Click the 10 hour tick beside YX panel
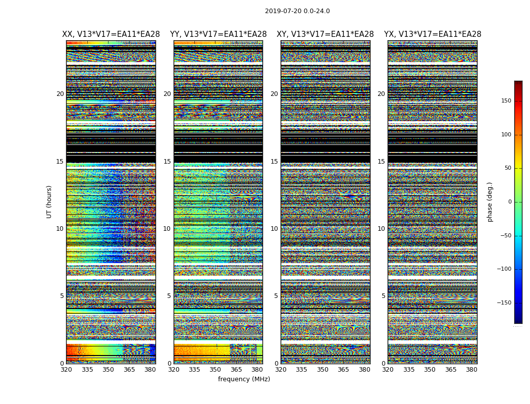The height and width of the screenshot is (404, 530). coord(381,229)
